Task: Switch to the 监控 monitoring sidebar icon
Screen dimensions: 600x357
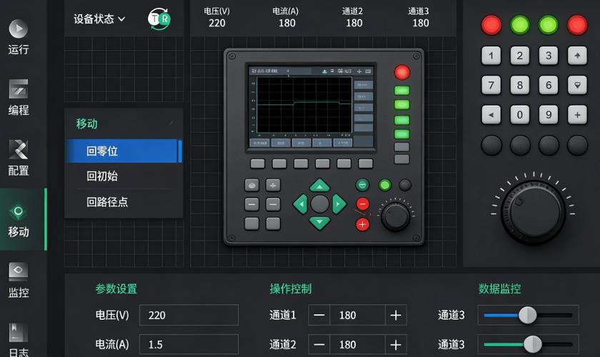Action: (x=19, y=280)
